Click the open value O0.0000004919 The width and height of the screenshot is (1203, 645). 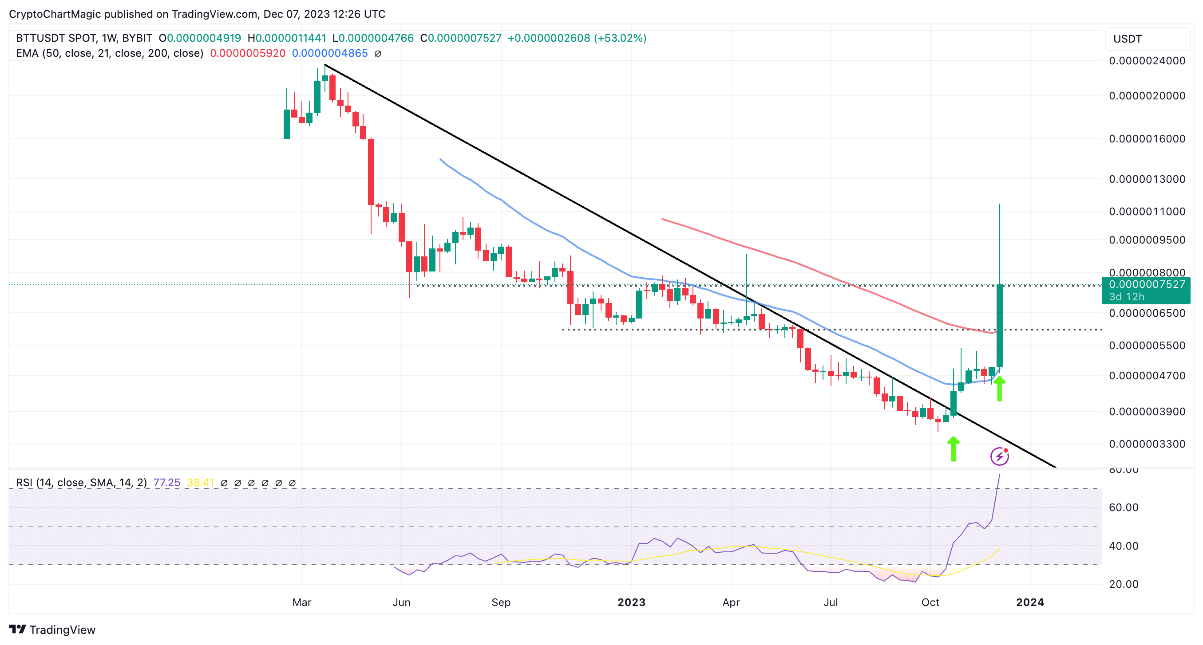(x=200, y=38)
